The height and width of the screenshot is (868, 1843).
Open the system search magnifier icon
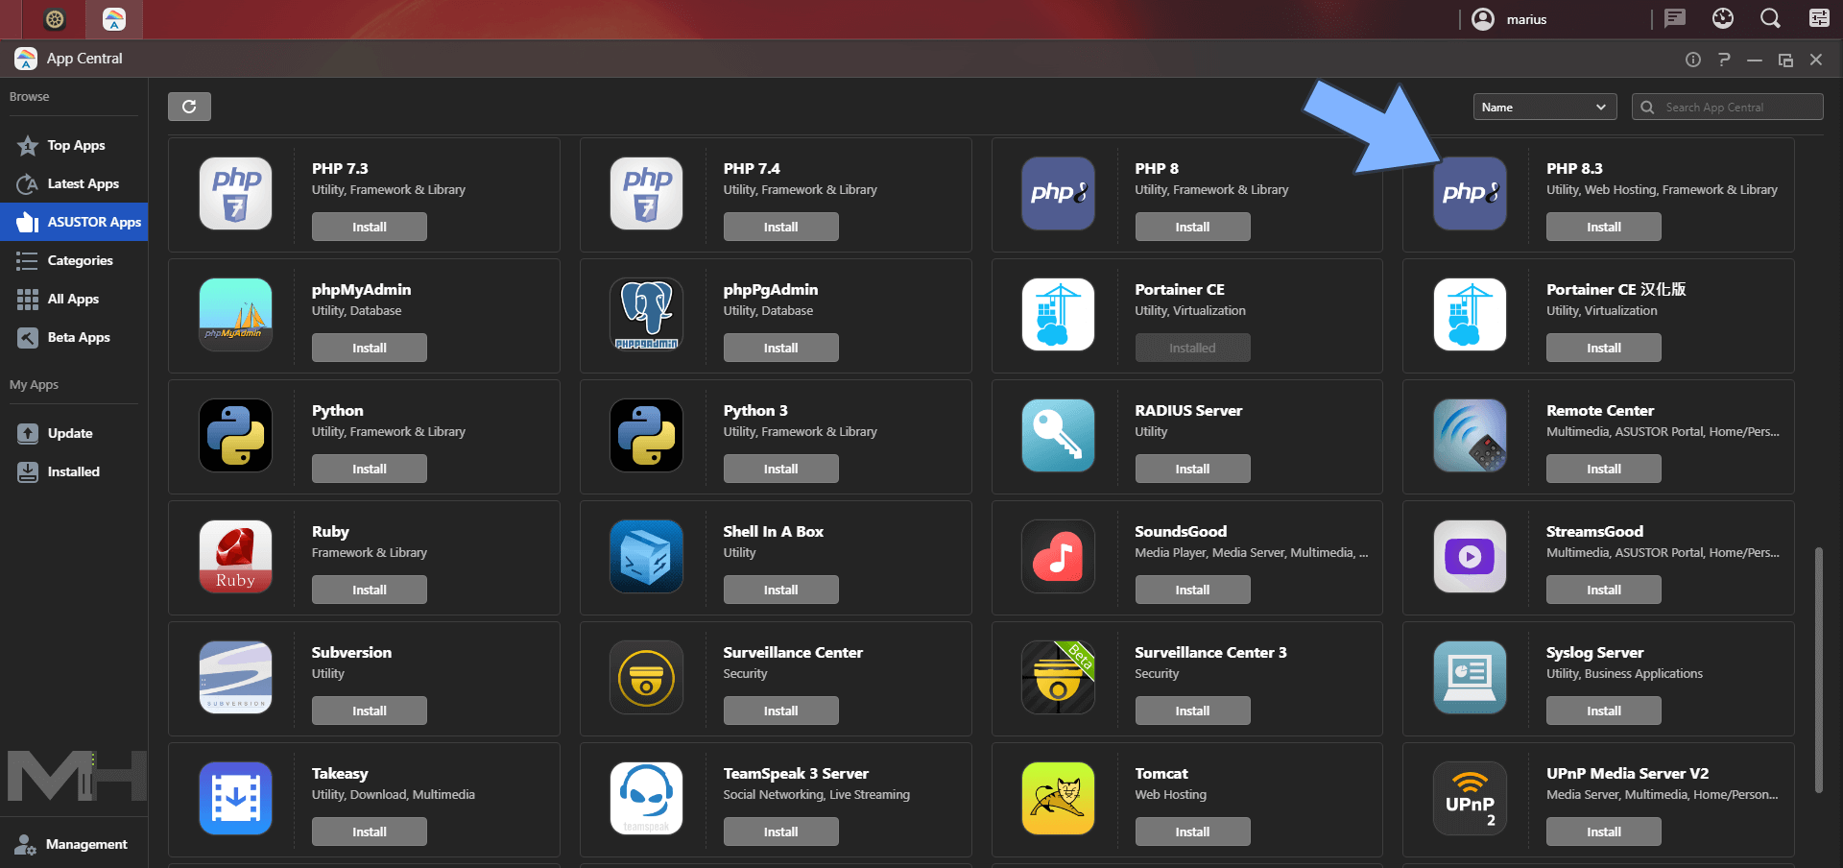pos(1770,18)
